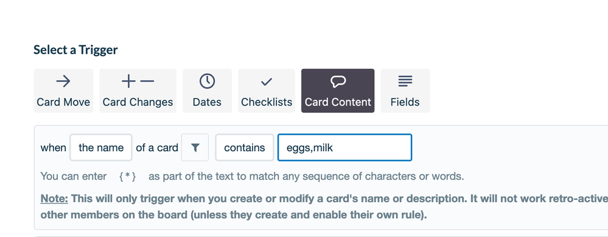Click the 'Select a Trigger' heading

coord(75,49)
